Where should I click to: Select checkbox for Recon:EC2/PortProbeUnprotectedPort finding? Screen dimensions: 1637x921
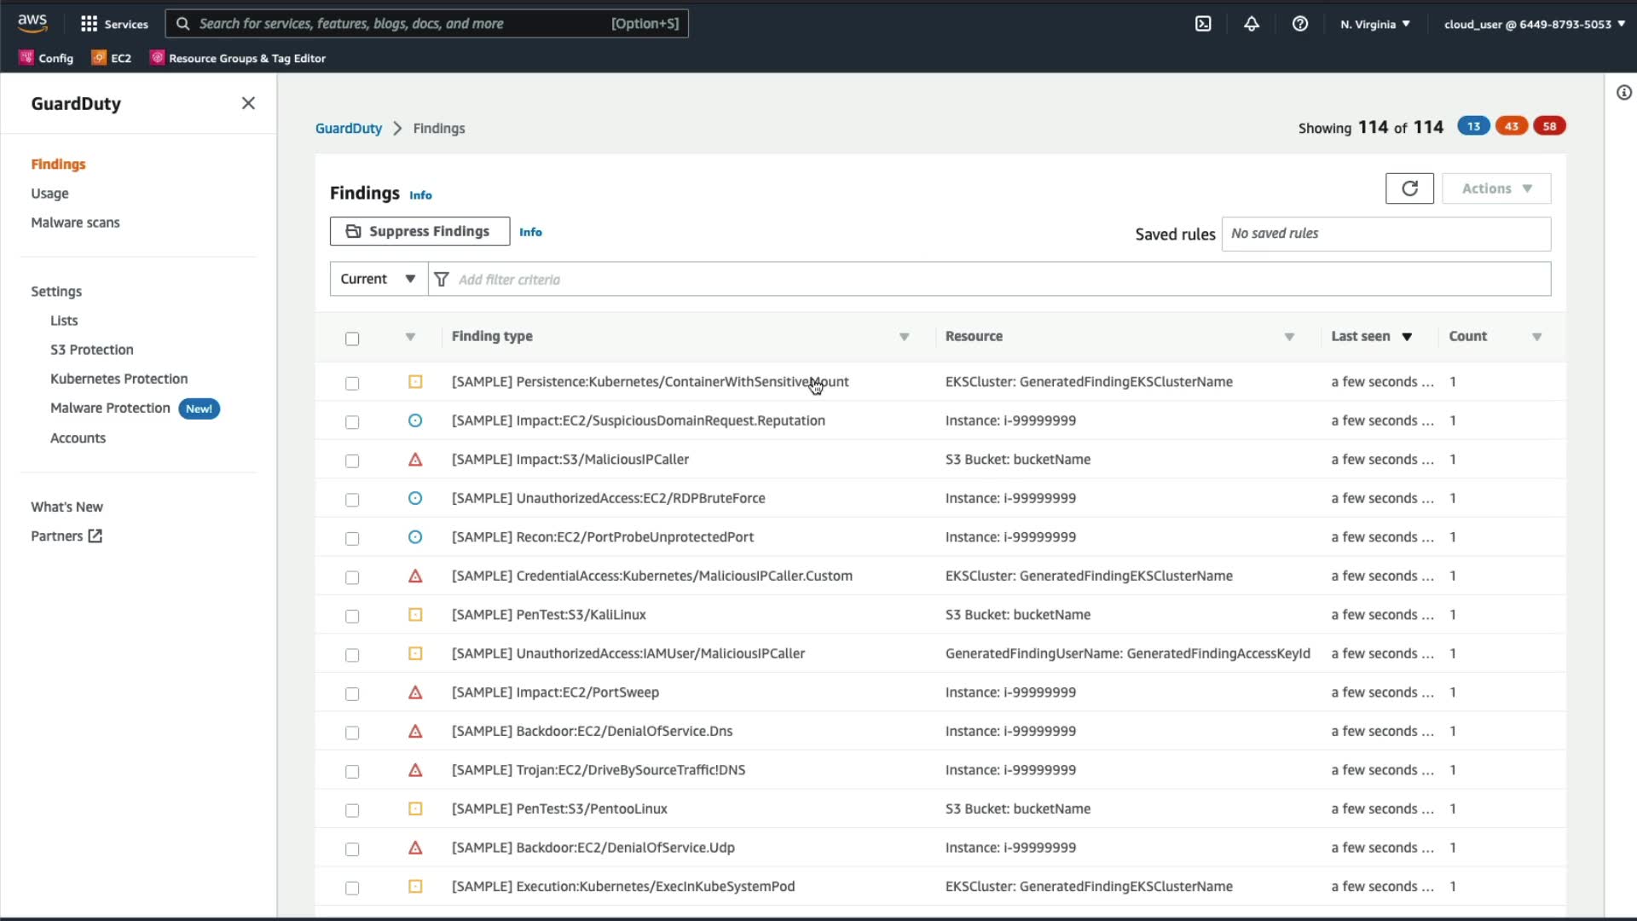click(x=352, y=538)
